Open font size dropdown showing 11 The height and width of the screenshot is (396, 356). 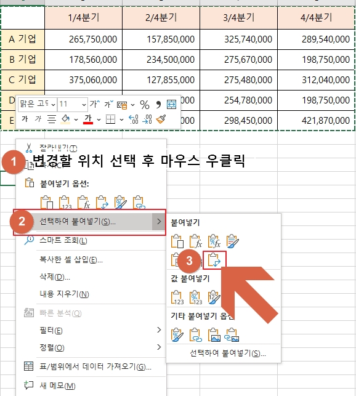pyautogui.click(x=84, y=105)
